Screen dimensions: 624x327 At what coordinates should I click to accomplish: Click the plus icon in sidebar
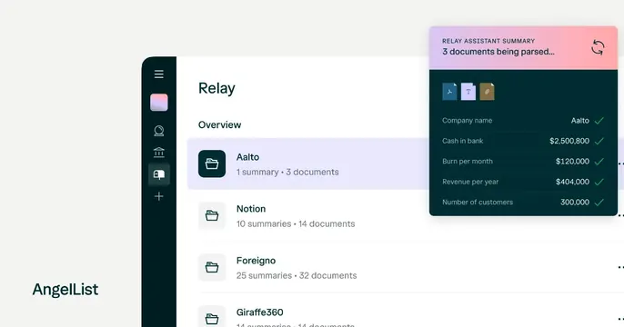point(159,196)
